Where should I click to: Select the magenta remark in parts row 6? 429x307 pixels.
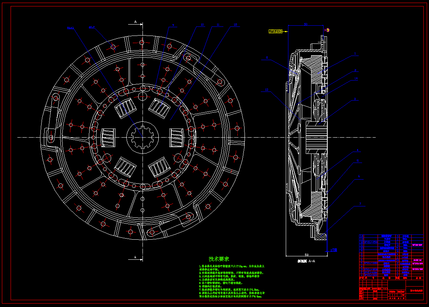418,260
